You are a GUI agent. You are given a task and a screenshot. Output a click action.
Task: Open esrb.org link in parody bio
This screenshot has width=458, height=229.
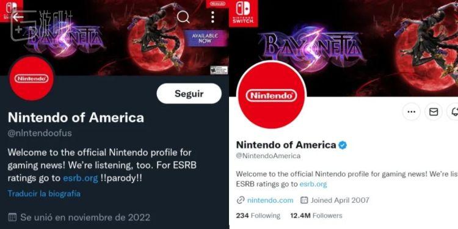coord(81,178)
